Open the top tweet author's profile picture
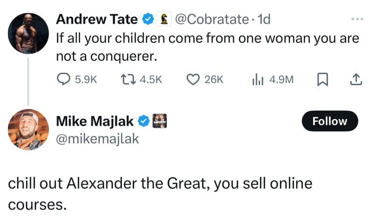Screen dimensions: 373x224 tap(29, 33)
